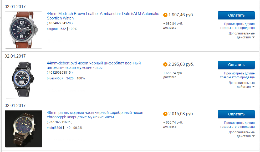Open the 44mm-debert pvd listing title
This screenshot has width=260, height=152.
[x=94, y=65]
